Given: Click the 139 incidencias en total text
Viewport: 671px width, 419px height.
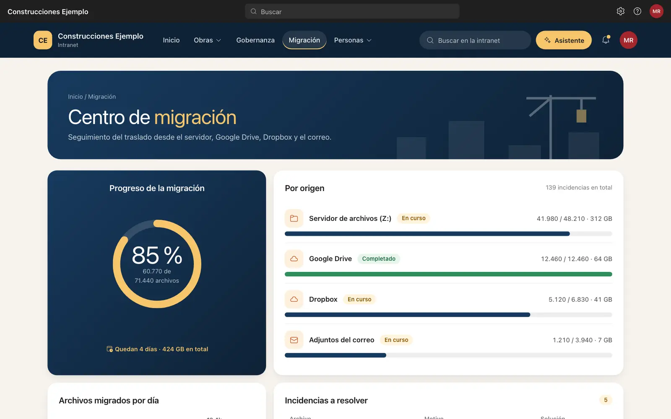Looking at the screenshot, I should (x=579, y=187).
